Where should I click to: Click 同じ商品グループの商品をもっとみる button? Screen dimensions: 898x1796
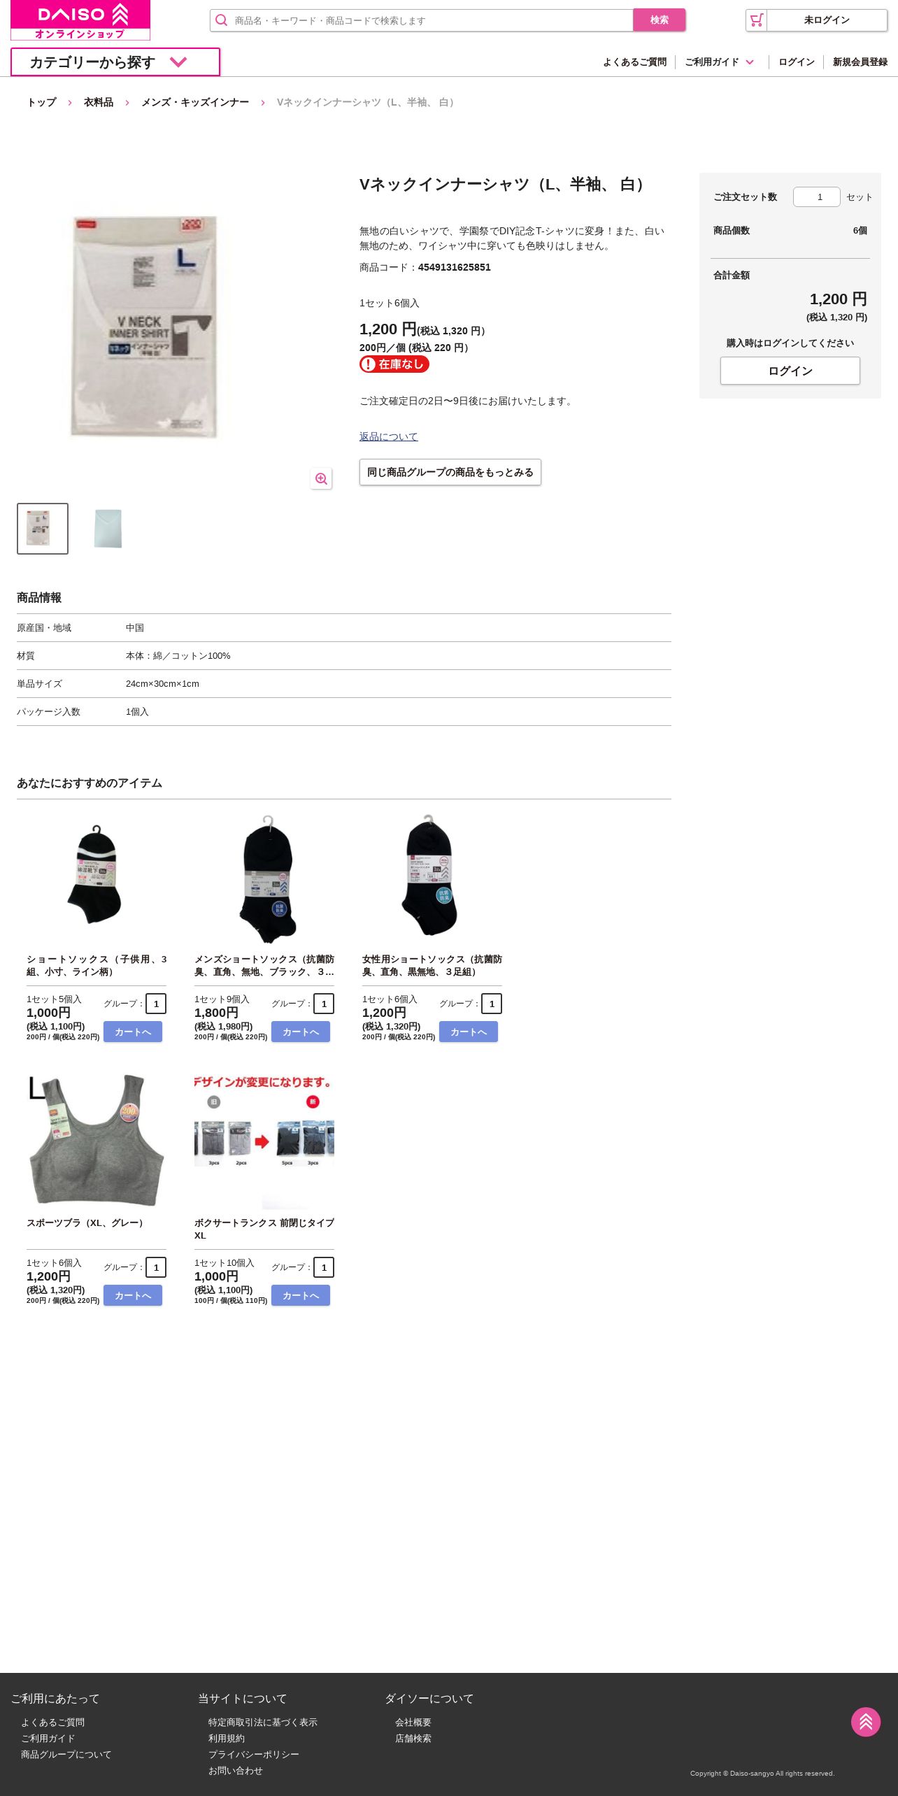pos(450,472)
